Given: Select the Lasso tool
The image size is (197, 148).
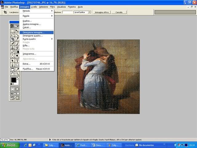Looking at the screenshot, I should (12, 35).
